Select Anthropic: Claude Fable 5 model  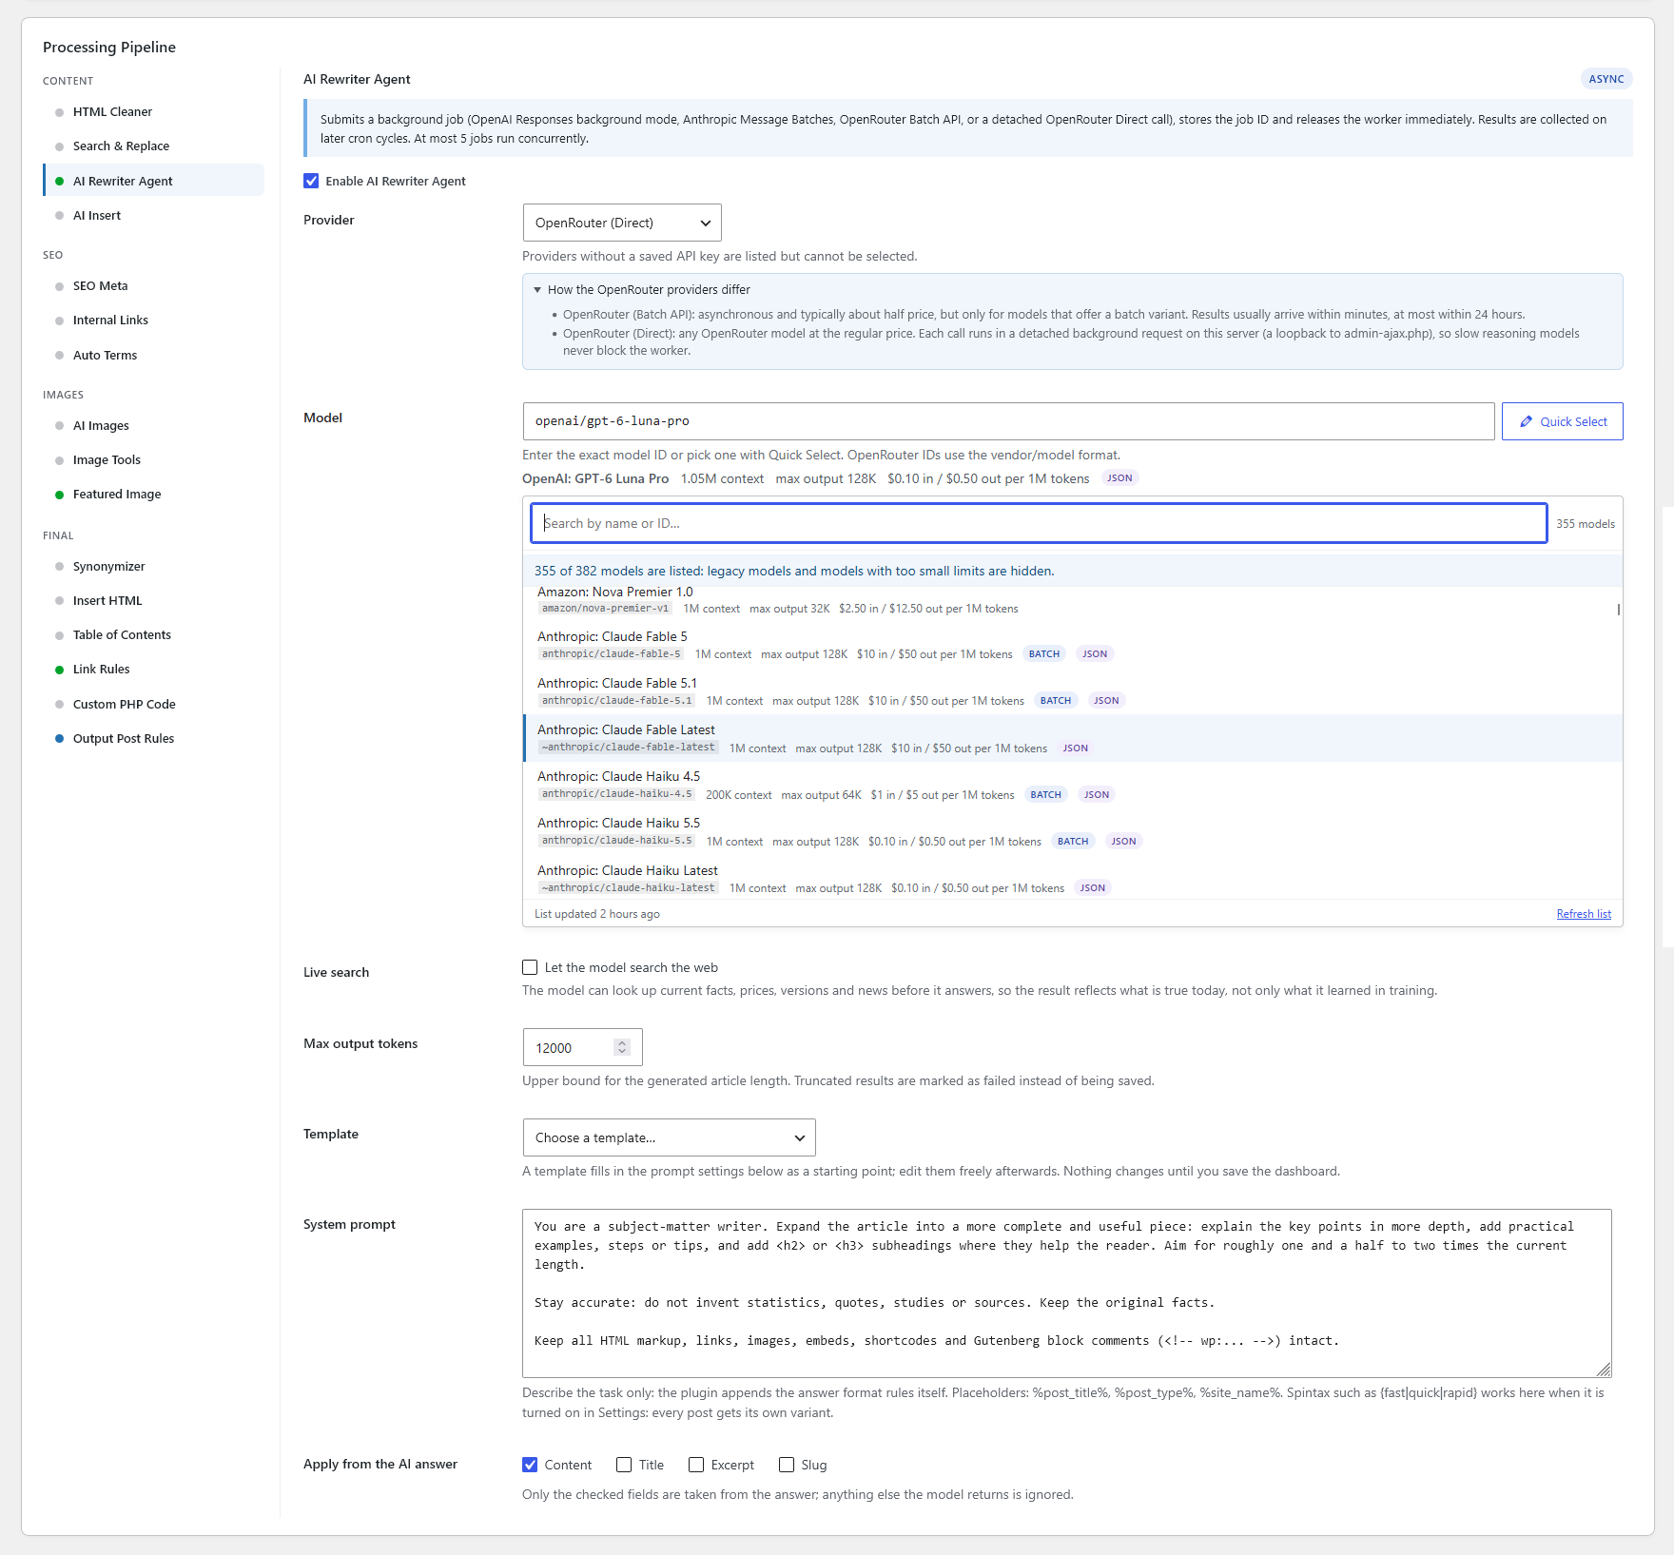pyautogui.click(x=1072, y=645)
